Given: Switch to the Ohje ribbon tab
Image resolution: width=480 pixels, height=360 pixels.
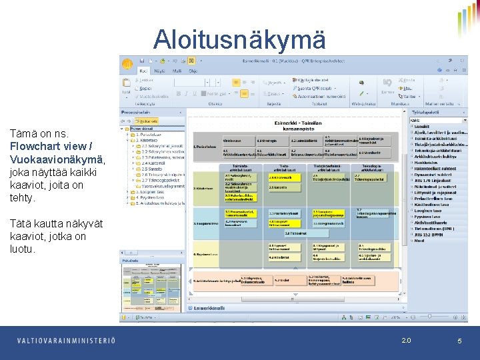Looking at the screenshot, I should (193, 71).
